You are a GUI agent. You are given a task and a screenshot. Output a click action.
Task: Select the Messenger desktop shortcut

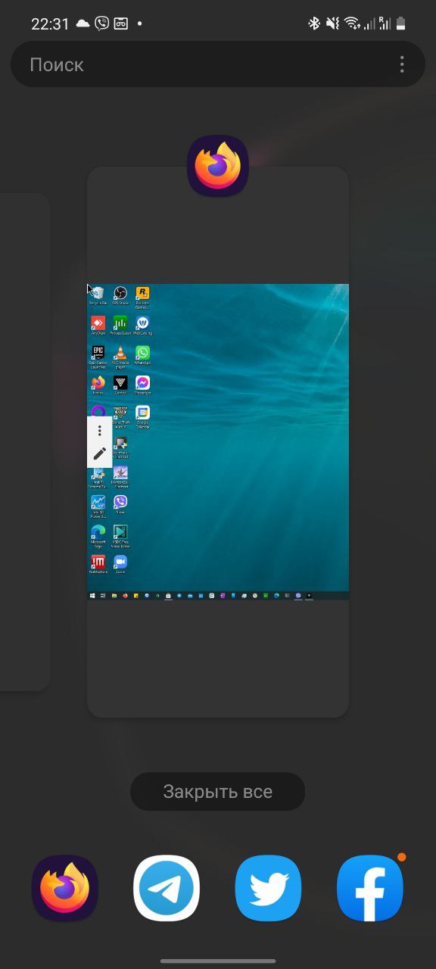142,385
